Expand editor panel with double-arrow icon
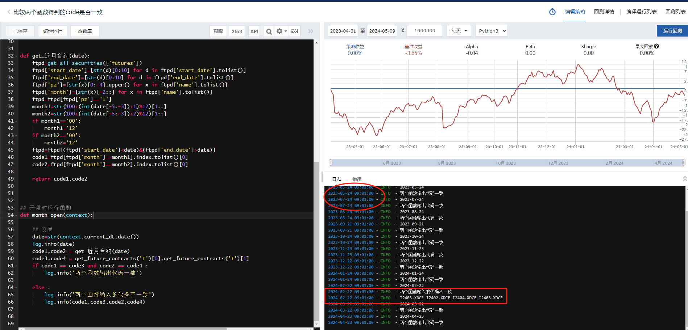The image size is (688, 330). [311, 31]
